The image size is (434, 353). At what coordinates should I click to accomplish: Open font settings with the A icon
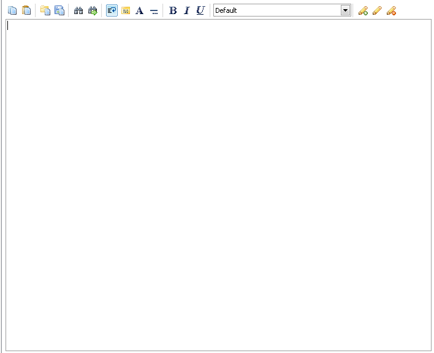[140, 10]
